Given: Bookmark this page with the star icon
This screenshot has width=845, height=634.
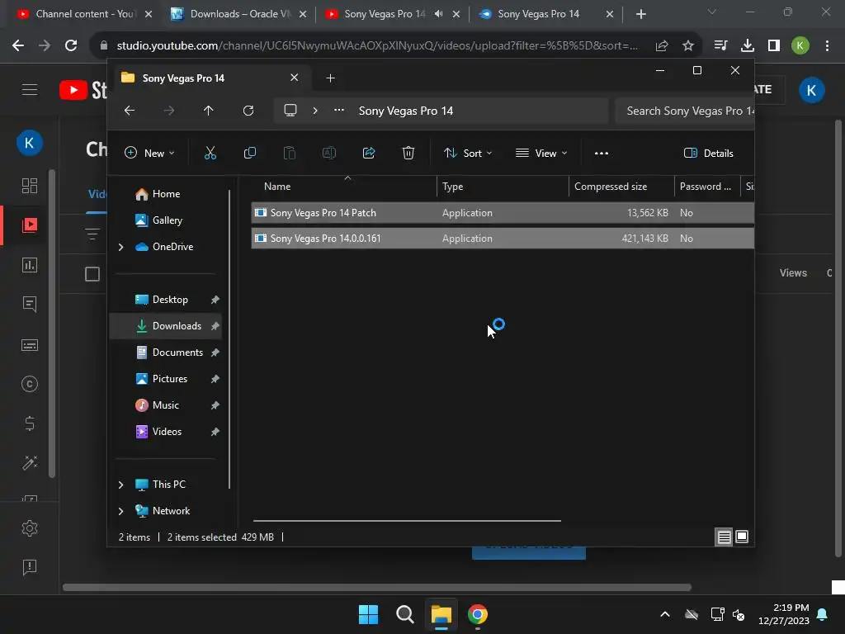Looking at the screenshot, I should (x=688, y=46).
